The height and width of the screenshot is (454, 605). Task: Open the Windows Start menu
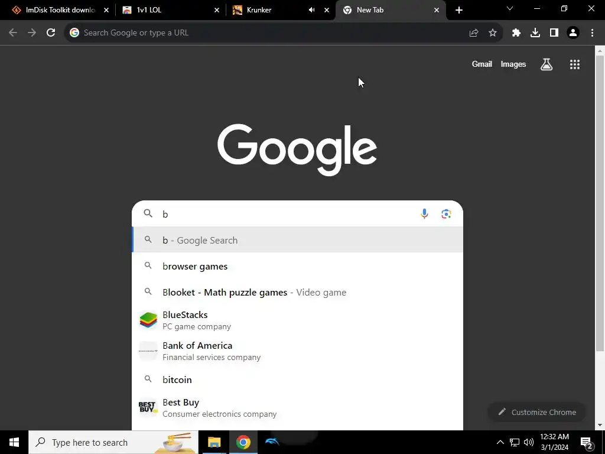14,442
